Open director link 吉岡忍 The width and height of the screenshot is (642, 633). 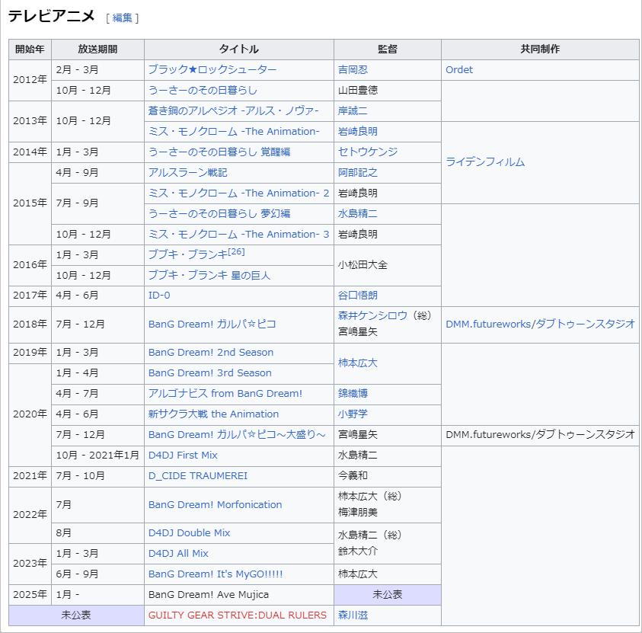(353, 69)
